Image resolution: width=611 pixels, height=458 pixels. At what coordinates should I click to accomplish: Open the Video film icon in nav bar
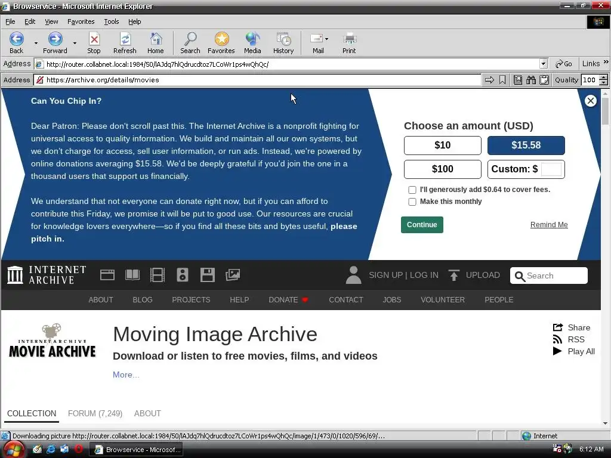(x=158, y=275)
